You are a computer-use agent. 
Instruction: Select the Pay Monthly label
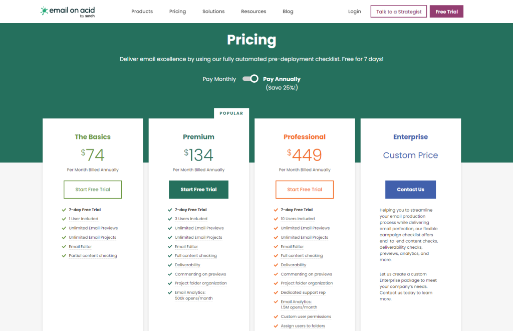(219, 79)
